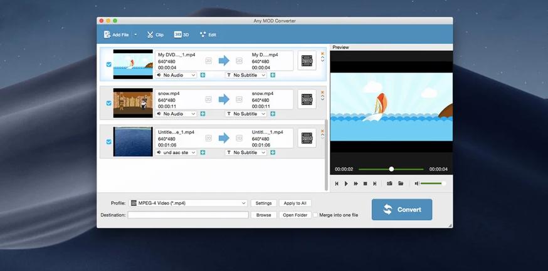Click the Add File toolbar button
548x271 pixels.
(x=117, y=34)
